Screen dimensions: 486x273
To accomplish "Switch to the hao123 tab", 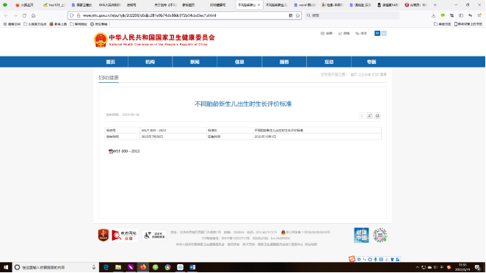I will point(54,5).
